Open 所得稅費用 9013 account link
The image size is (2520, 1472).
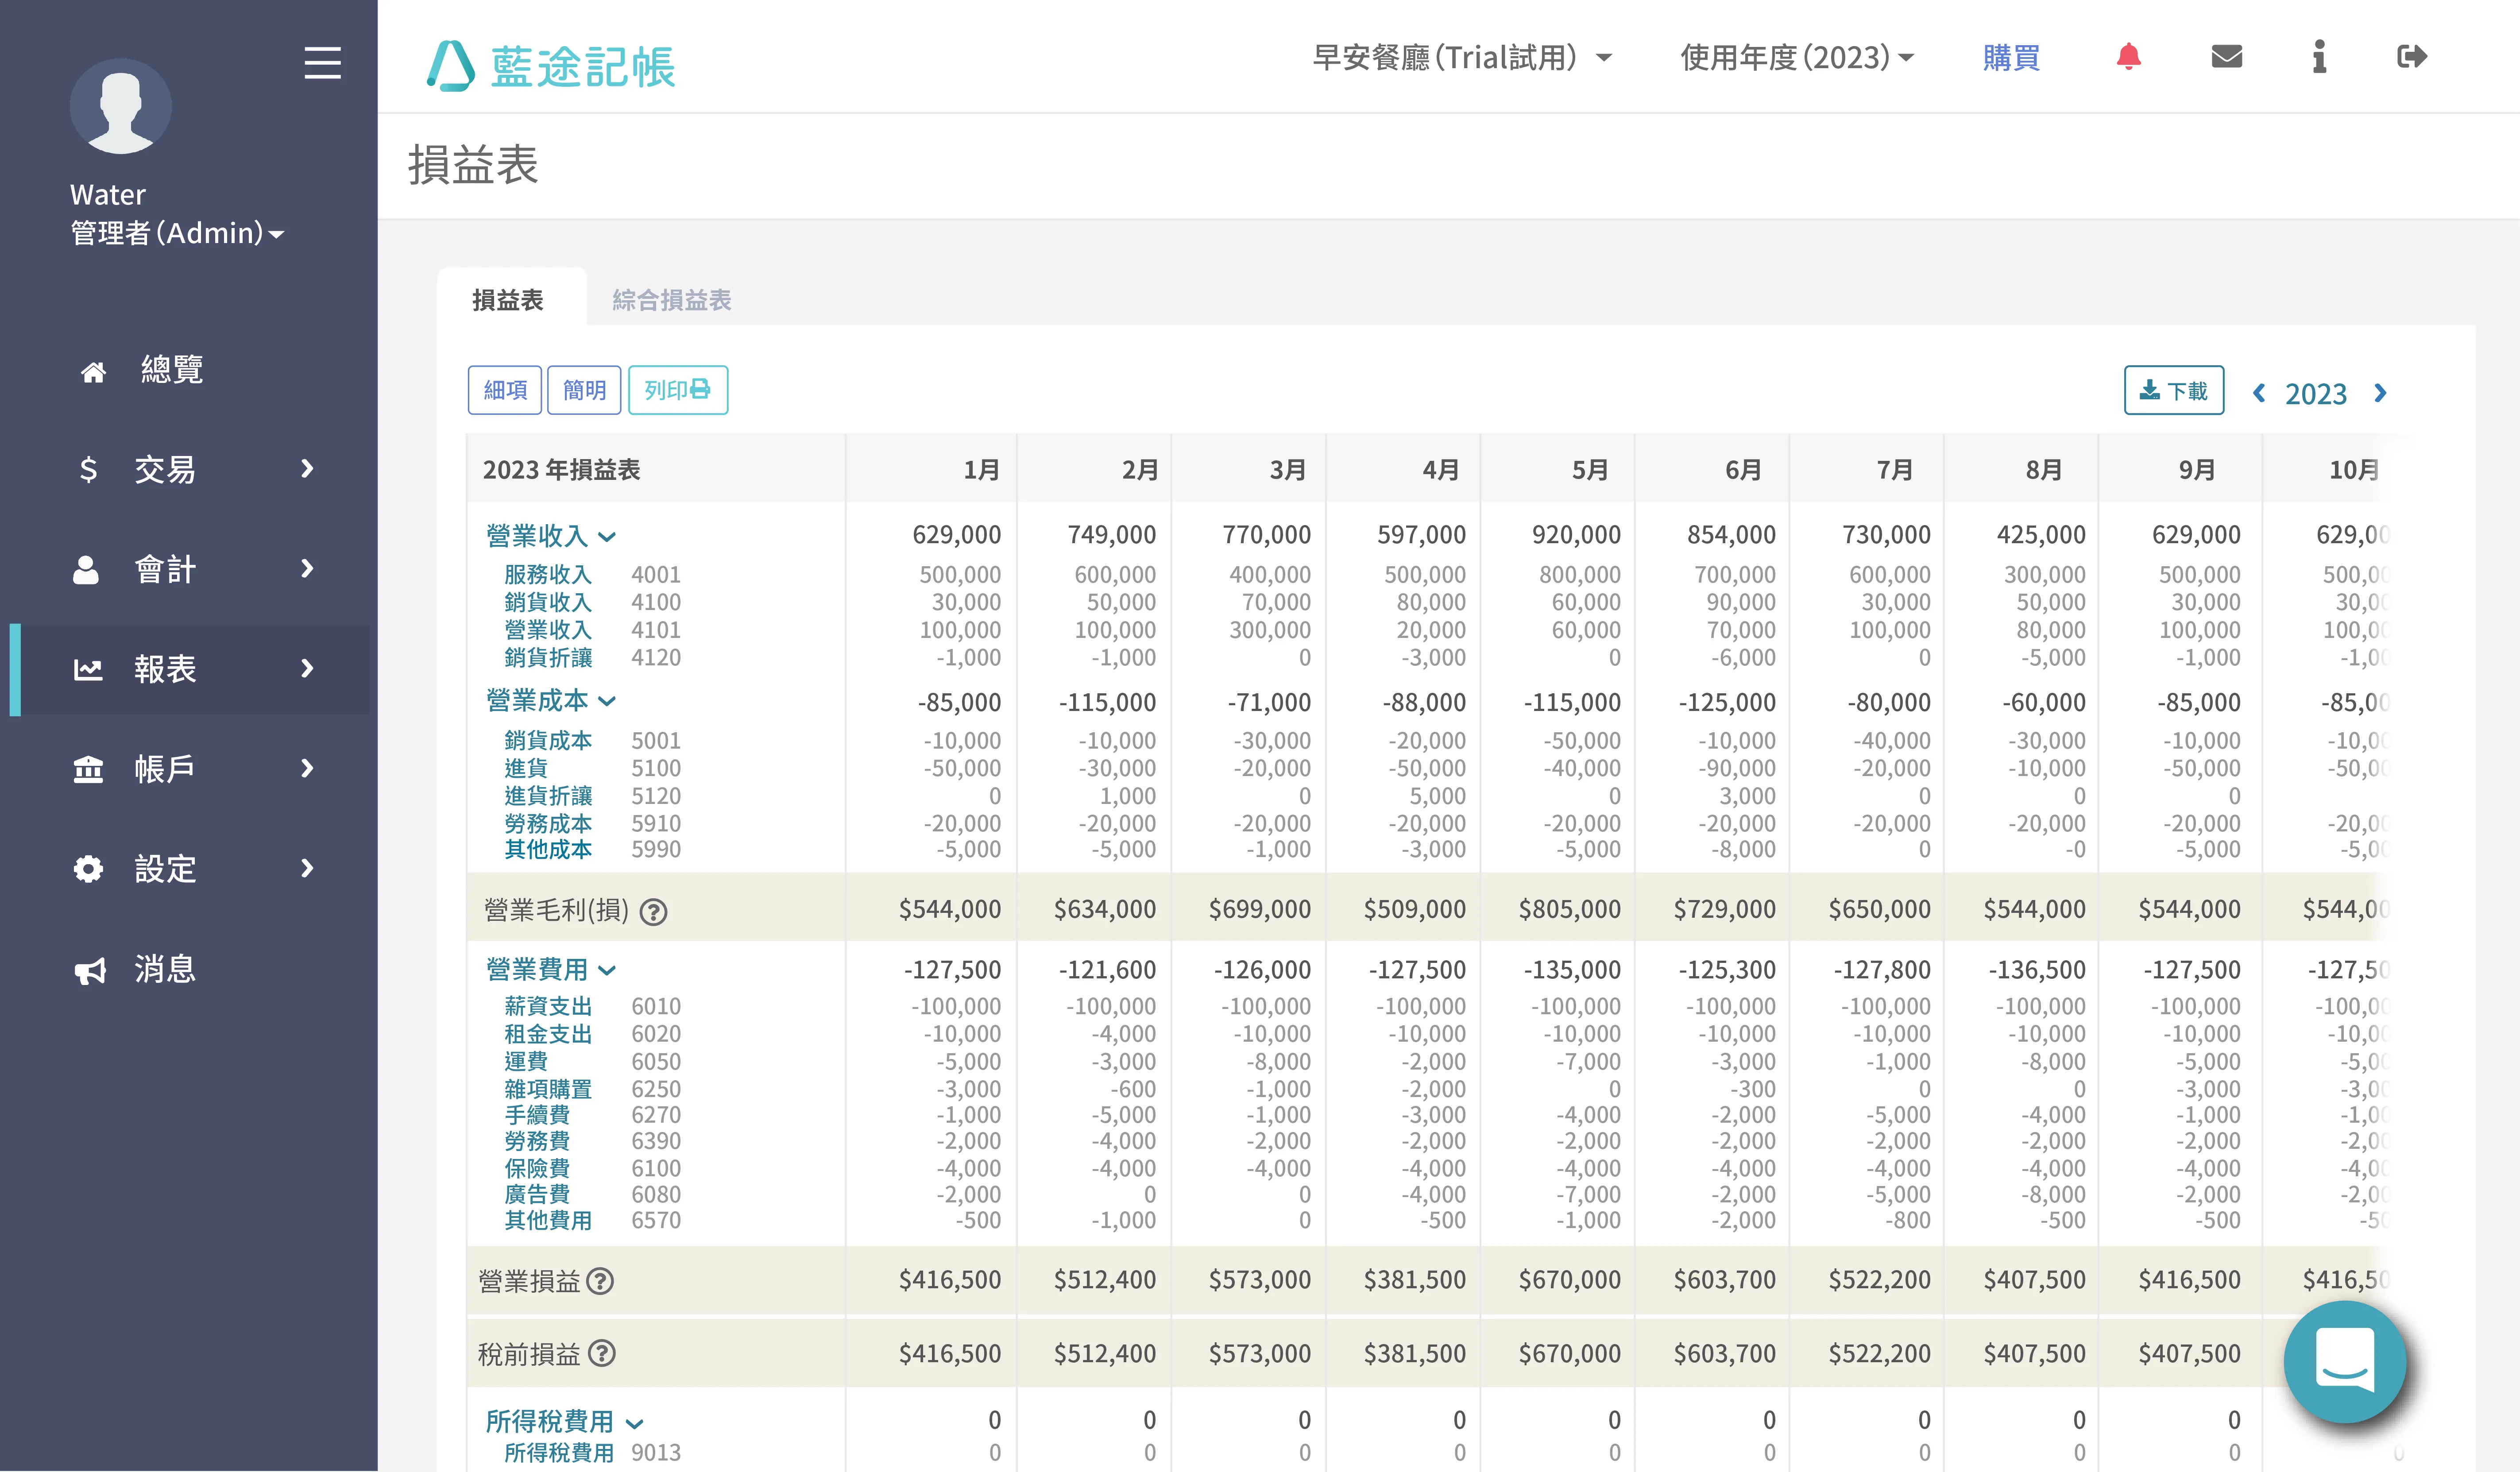tap(559, 1453)
